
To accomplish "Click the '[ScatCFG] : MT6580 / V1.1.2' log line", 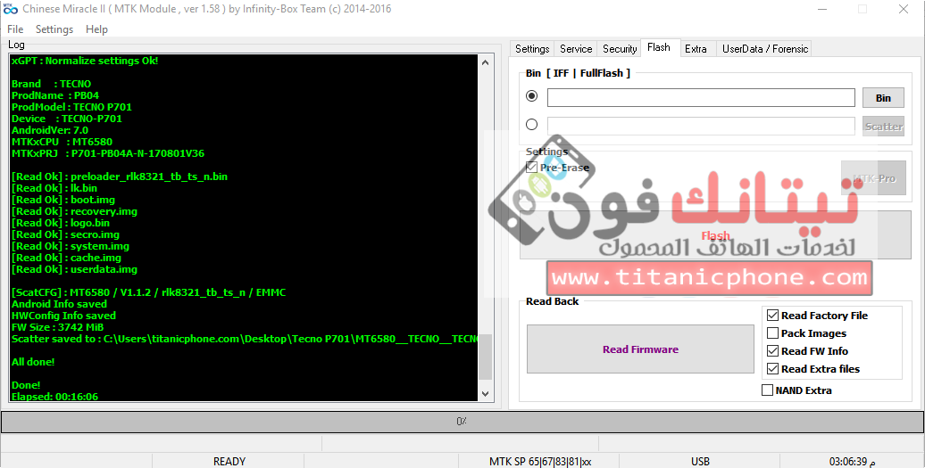I will click(148, 292).
